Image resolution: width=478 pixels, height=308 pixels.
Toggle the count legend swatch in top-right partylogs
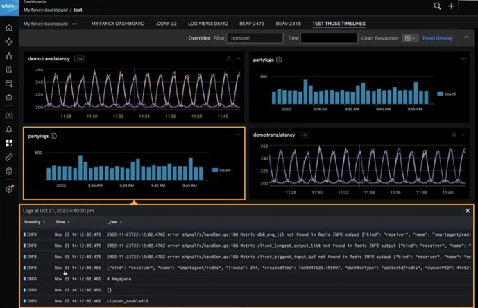point(441,93)
